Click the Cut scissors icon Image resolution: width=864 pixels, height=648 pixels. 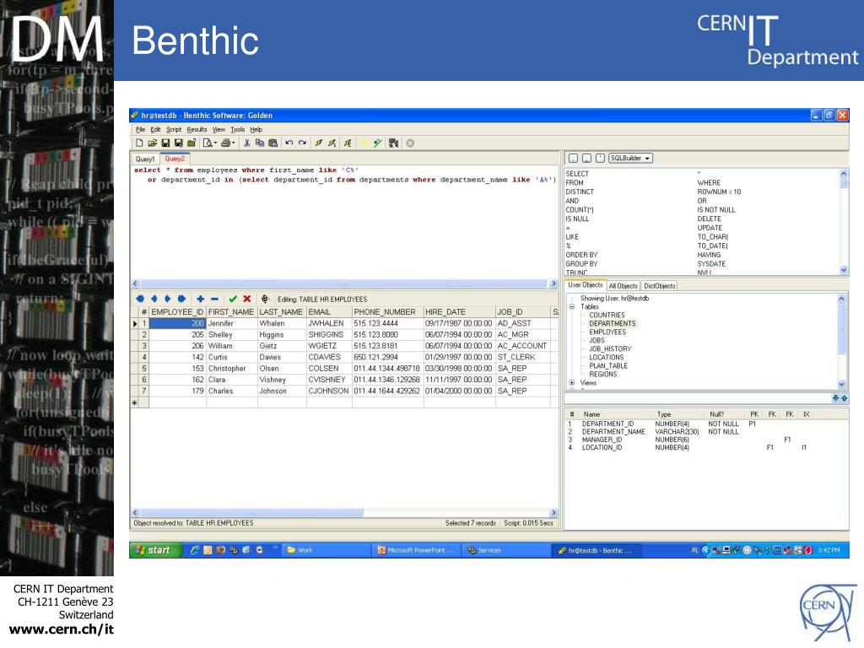tap(247, 143)
